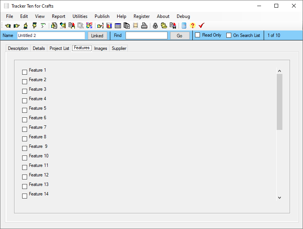Click the printer toolbar icon
This screenshot has height=229, width=303.
tap(144, 26)
